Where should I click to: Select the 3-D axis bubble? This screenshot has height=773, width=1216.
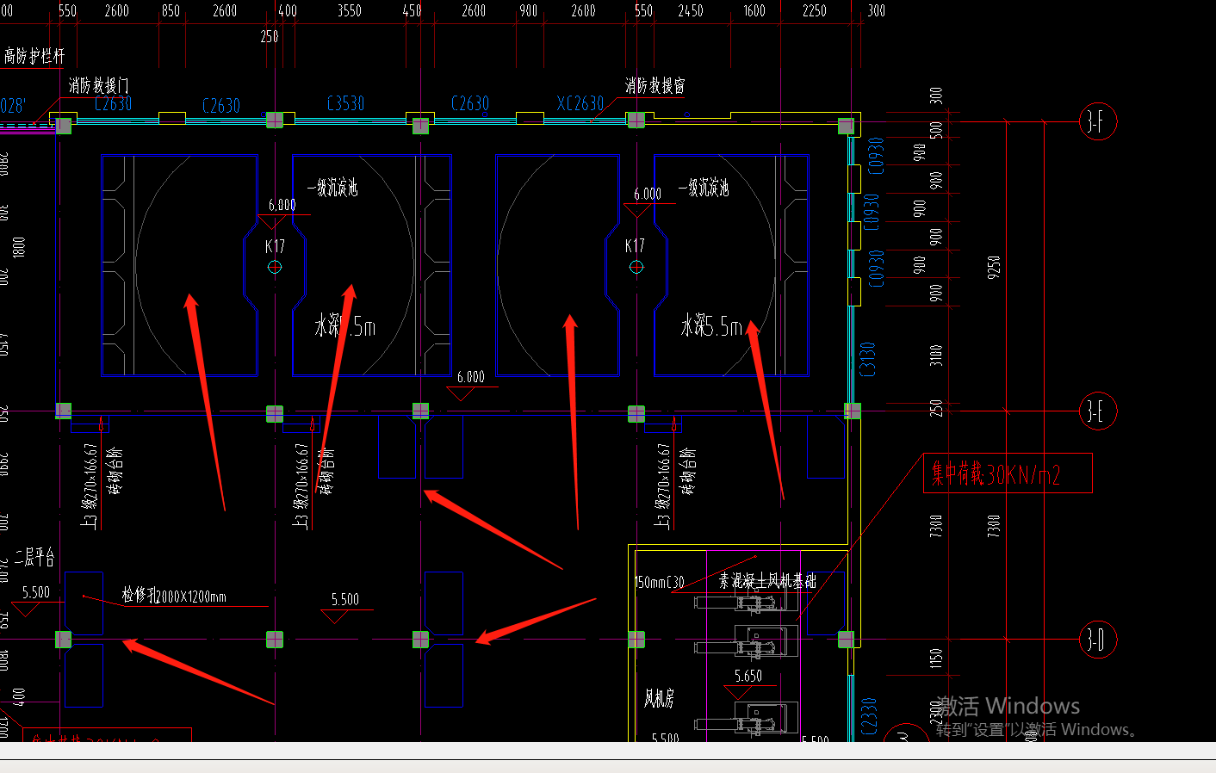click(1098, 640)
